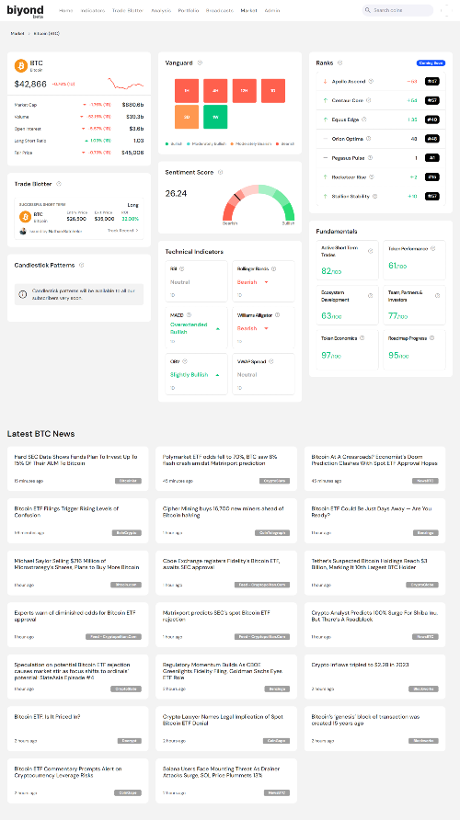Open Michael Saylor Selling $216 Million article
This screenshot has height=820, width=460.
(77, 573)
